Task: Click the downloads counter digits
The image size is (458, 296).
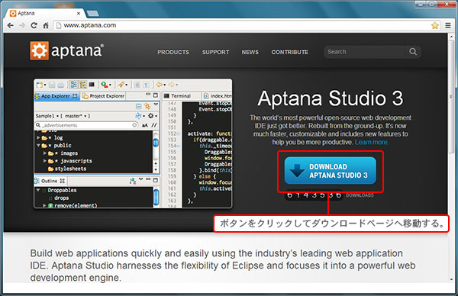Action: click(314, 195)
